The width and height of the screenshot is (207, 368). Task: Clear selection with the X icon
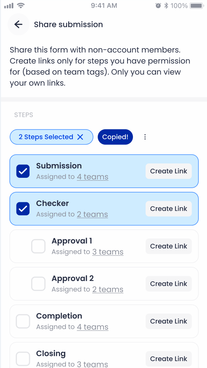[x=80, y=137]
